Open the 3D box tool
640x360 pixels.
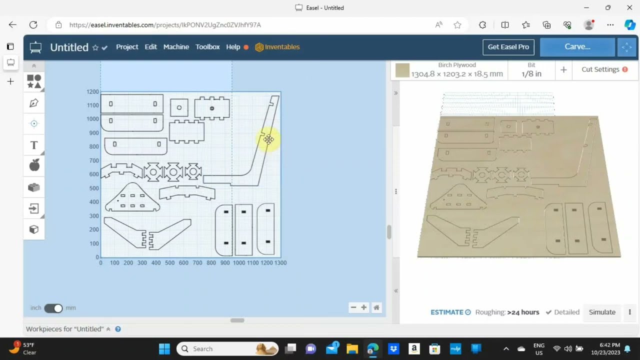pos(34,187)
